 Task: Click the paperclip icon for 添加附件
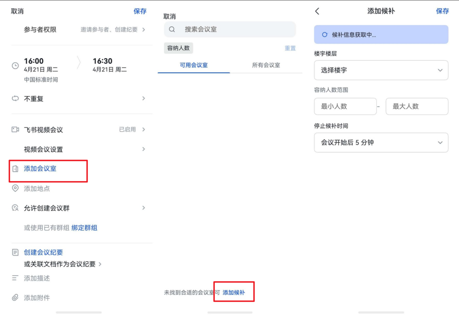[x=15, y=298]
